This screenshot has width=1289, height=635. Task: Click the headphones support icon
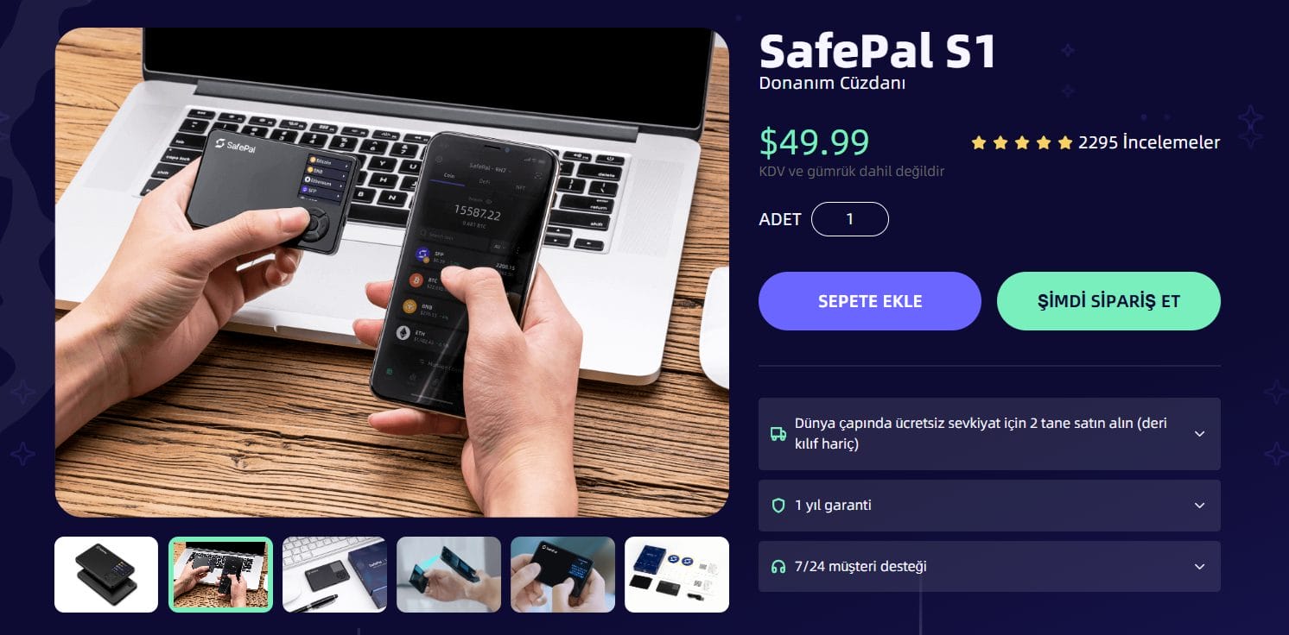[x=778, y=567]
